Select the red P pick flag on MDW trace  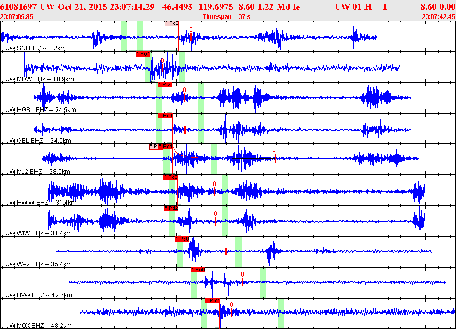(x=142, y=54)
